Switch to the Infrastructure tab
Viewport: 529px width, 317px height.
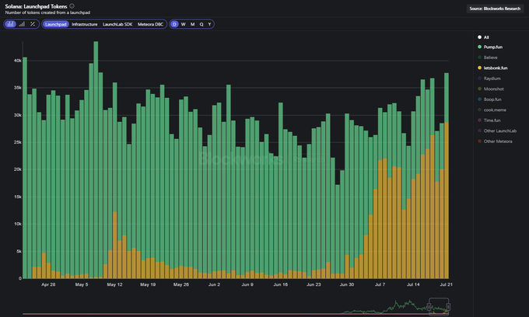click(84, 24)
